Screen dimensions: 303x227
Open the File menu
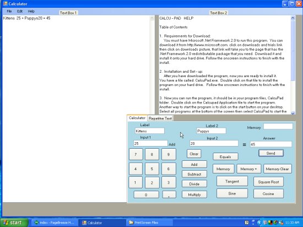click(x=9, y=11)
